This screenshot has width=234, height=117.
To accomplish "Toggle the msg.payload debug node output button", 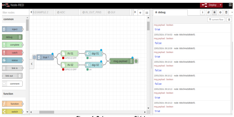I will [136, 61].
